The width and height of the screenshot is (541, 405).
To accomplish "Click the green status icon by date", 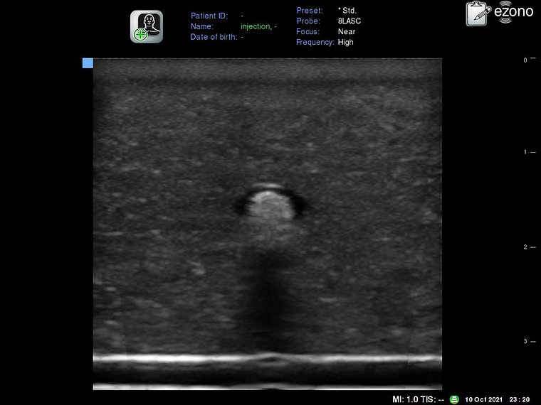I will pyautogui.click(x=455, y=399).
